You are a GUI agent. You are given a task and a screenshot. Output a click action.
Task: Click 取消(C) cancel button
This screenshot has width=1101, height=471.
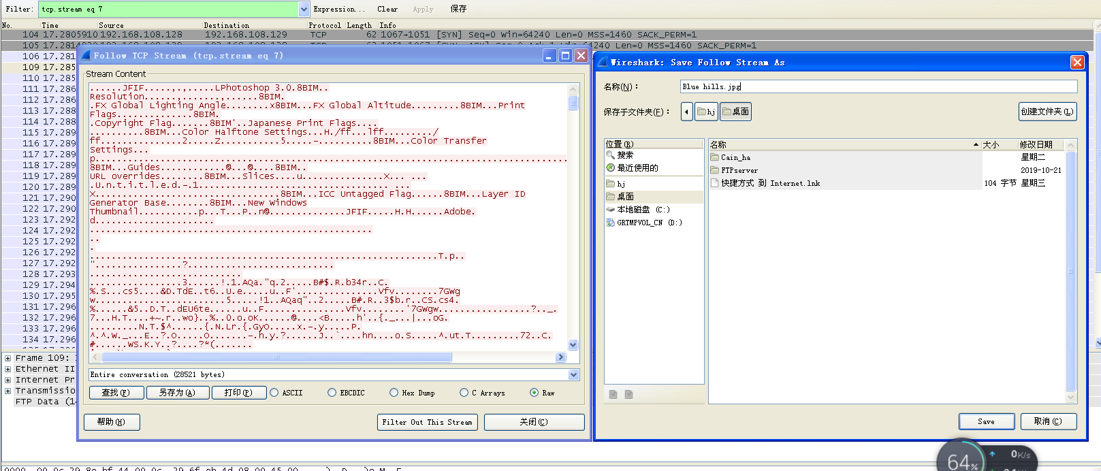[x=1049, y=421]
